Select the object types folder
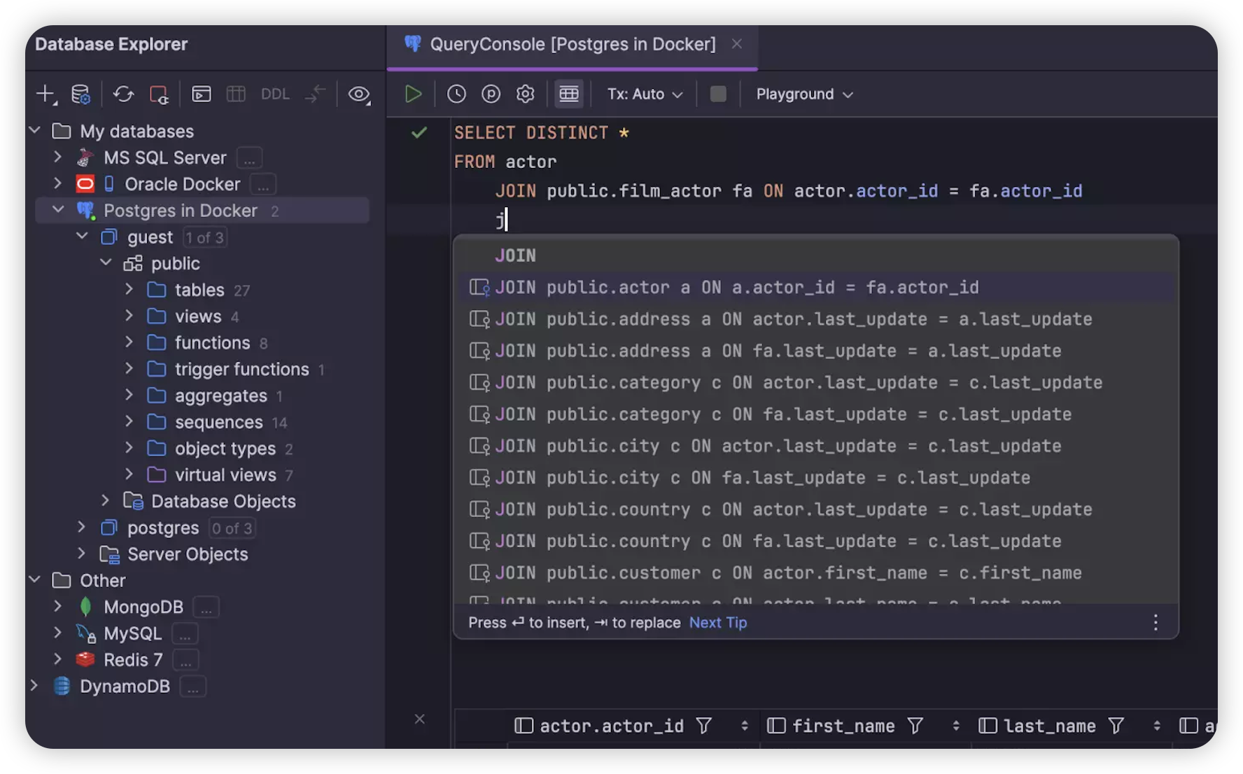The height and width of the screenshot is (774, 1243). point(225,448)
